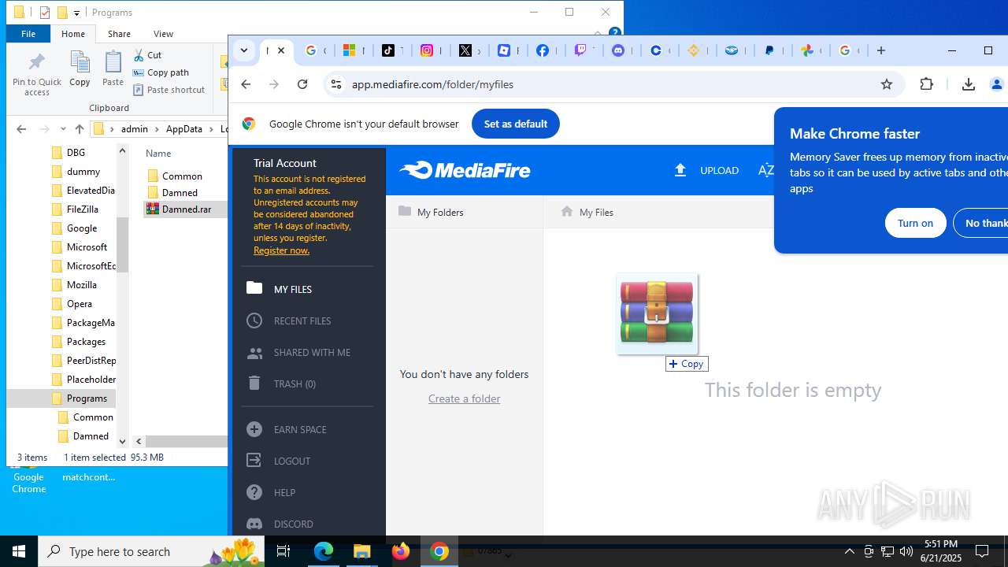Viewport: 1008px width, 567px height.
Task: Open the Discord browser tab
Action: point(621,50)
